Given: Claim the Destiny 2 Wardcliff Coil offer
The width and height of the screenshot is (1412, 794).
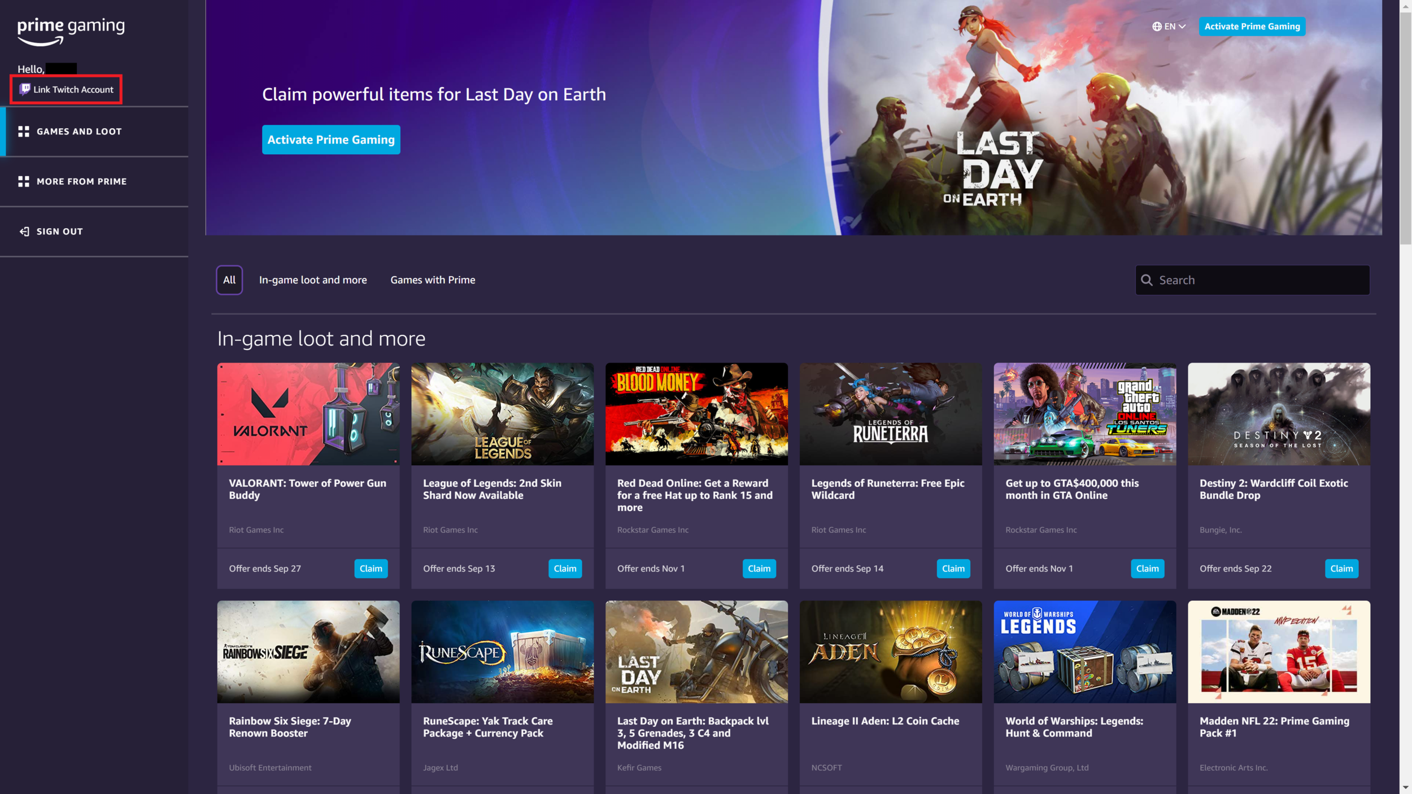Looking at the screenshot, I should (1341, 569).
